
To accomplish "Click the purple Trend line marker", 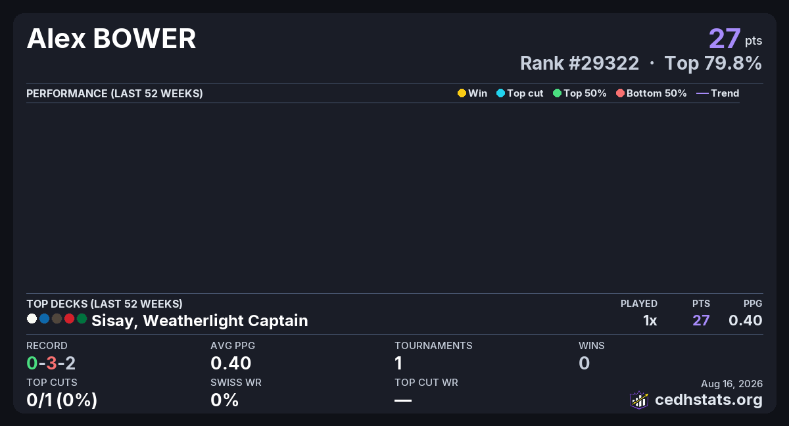I will click(702, 93).
